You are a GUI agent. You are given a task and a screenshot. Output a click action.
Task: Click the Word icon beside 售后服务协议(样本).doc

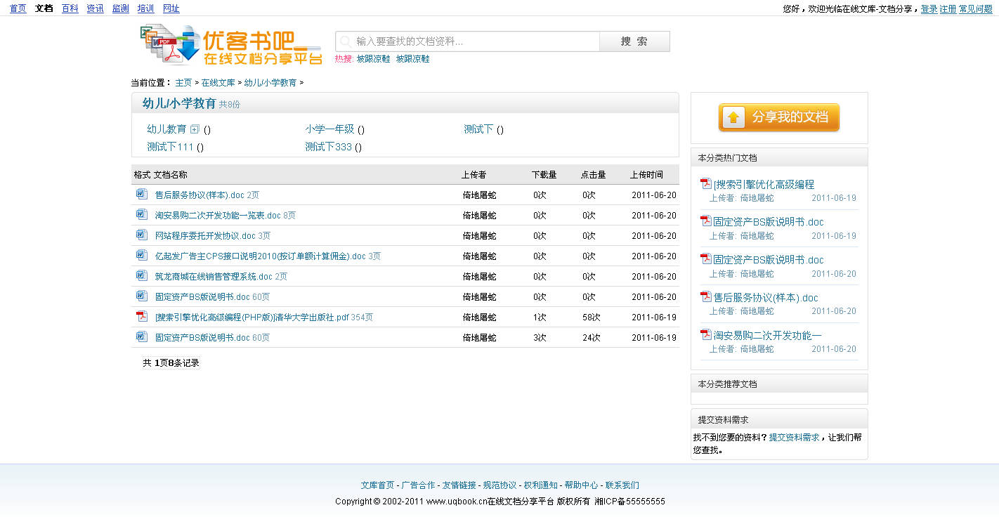pyautogui.click(x=141, y=195)
